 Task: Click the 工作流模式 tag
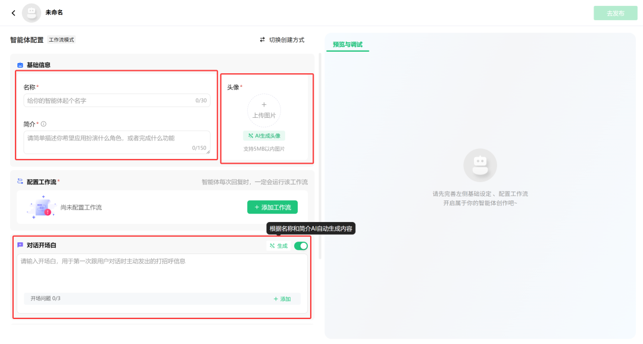coord(61,40)
